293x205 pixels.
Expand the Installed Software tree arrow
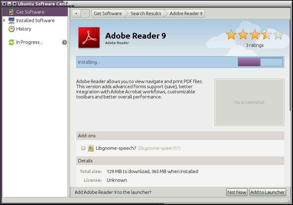pos(4,21)
